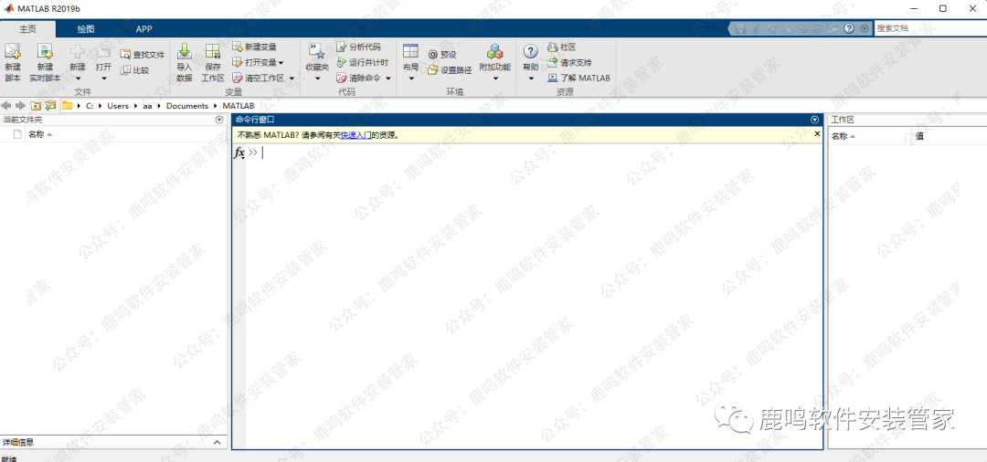
Task: Open Set Path (设置路径)
Action: (x=450, y=69)
